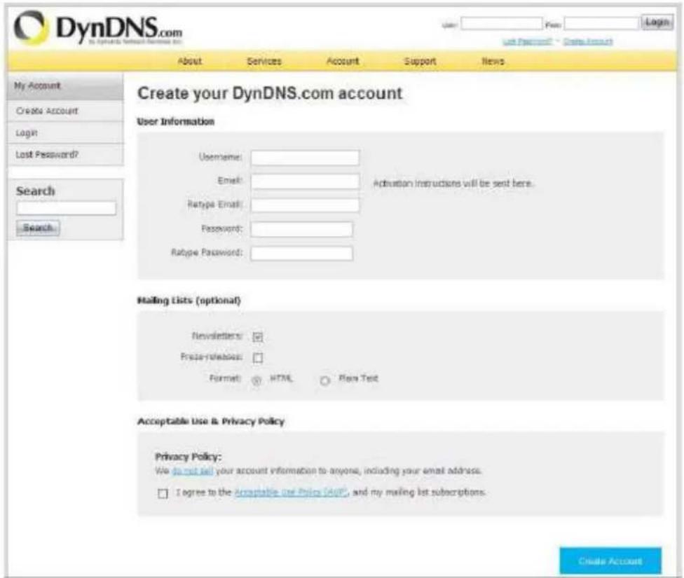Click the 'Mailing Lists (optional)' heading

click(189, 301)
